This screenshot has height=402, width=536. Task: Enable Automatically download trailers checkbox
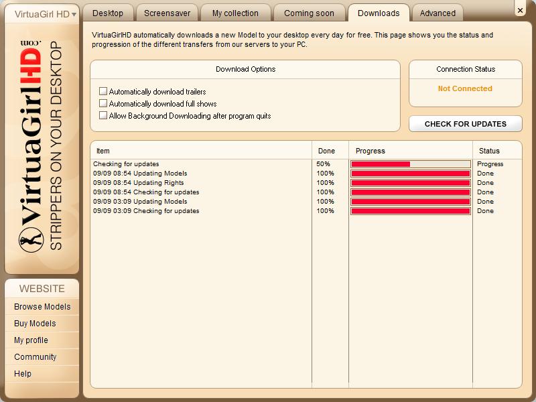pos(103,91)
